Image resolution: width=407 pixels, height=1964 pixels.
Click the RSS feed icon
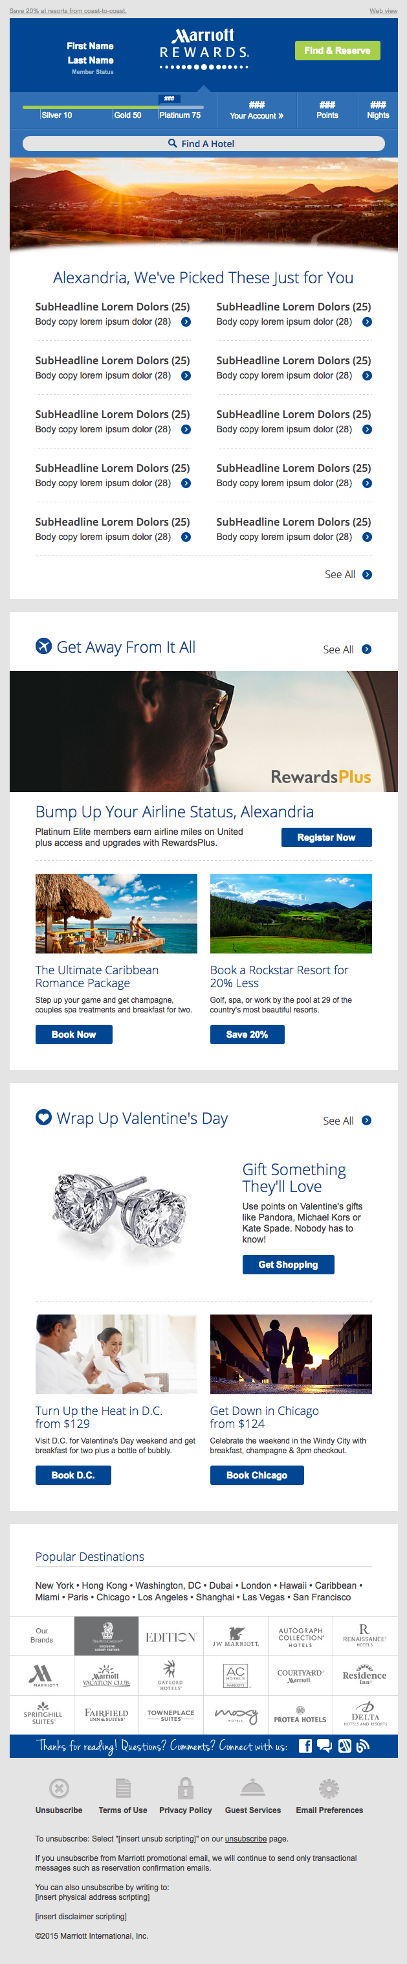[364, 1746]
